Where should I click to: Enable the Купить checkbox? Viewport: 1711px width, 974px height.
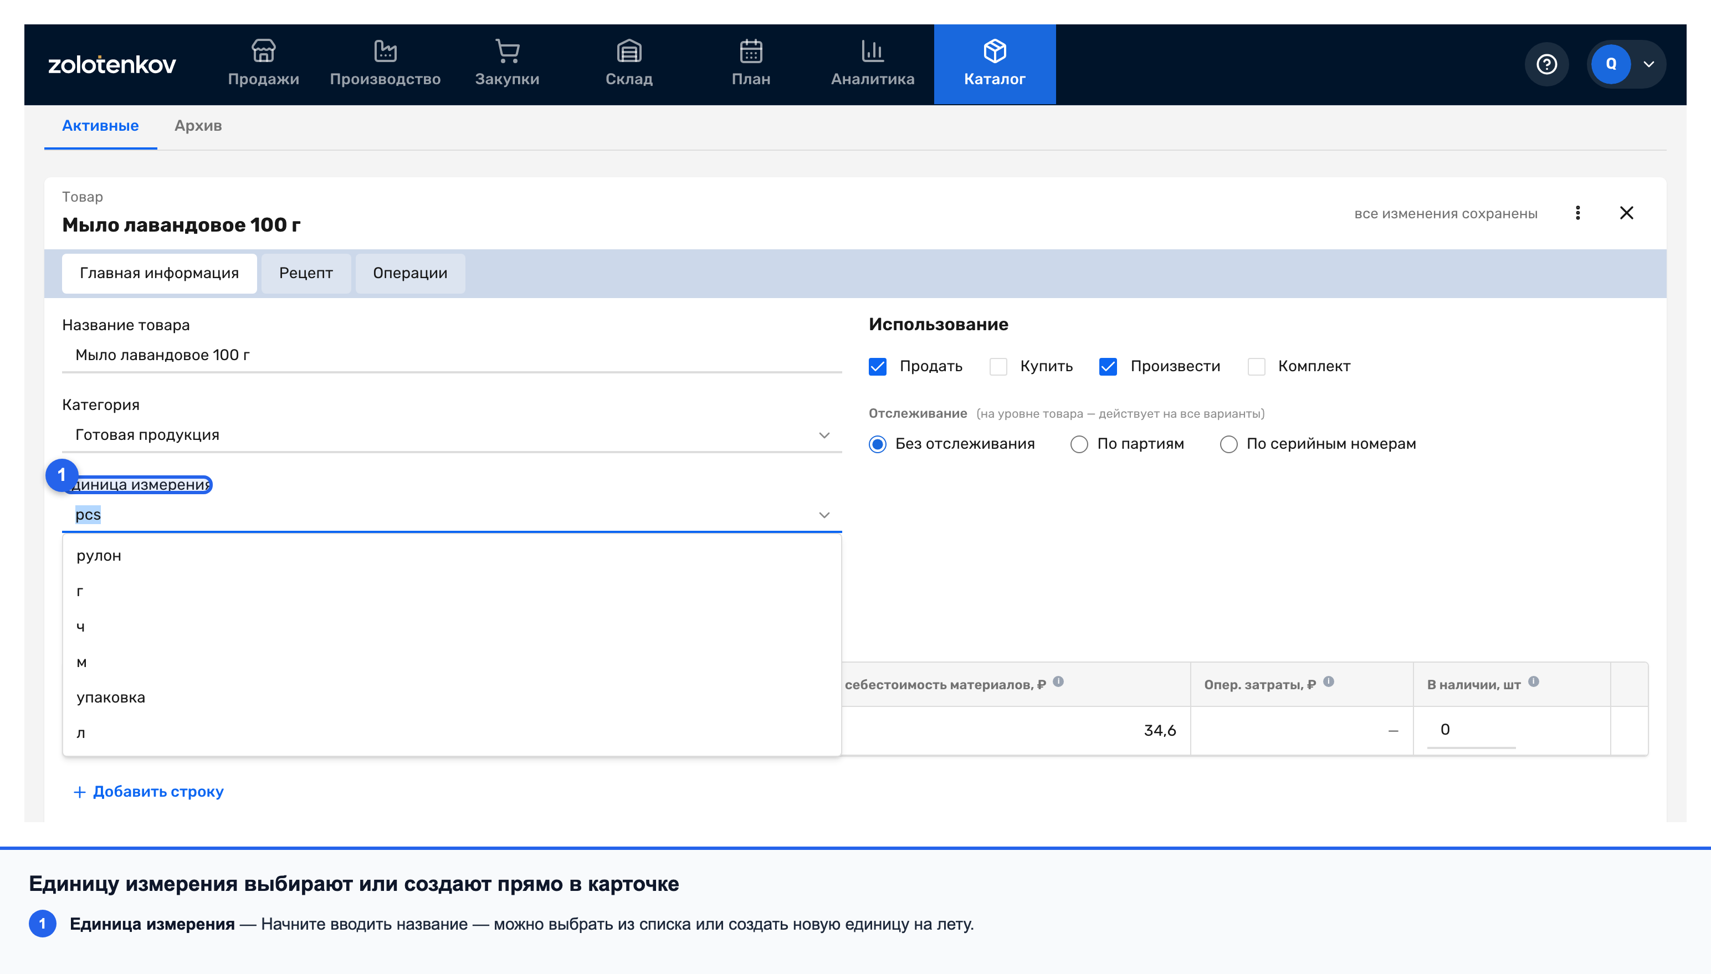click(998, 367)
